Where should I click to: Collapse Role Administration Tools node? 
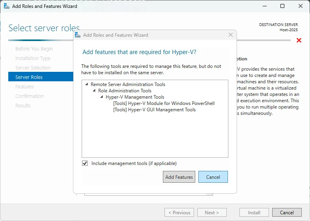tap(94, 91)
